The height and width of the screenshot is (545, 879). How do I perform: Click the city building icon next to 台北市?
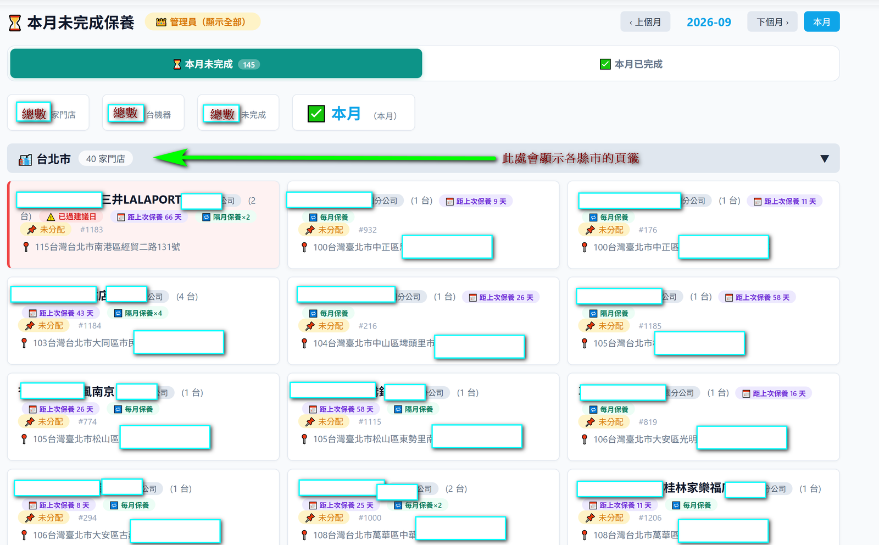25,159
